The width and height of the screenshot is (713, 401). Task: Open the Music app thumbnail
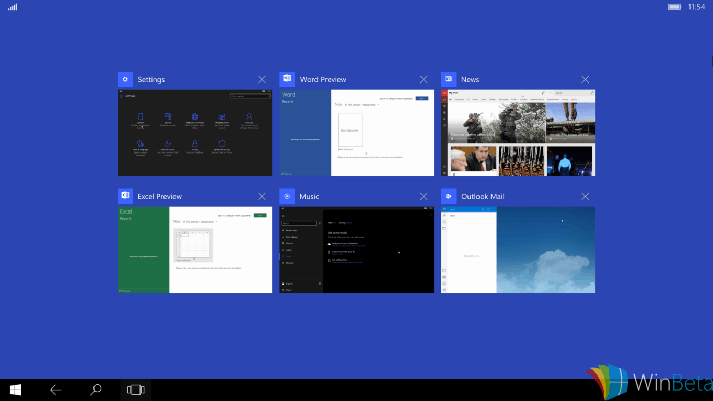pyautogui.click(x=356, y=250)
